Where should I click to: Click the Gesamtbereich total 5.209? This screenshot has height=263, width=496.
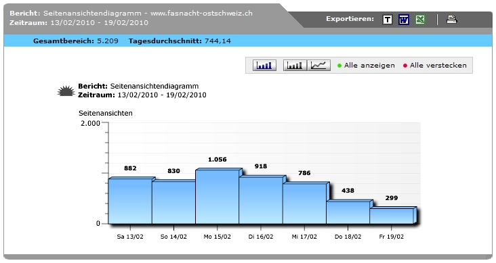coord(108,41)
